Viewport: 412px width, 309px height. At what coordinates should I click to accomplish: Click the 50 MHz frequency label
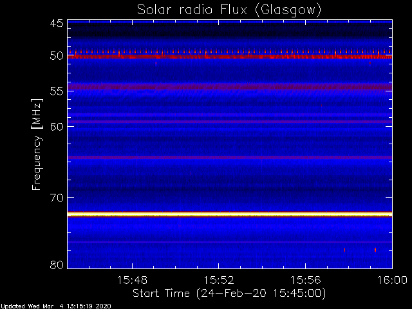pos(57,56)
